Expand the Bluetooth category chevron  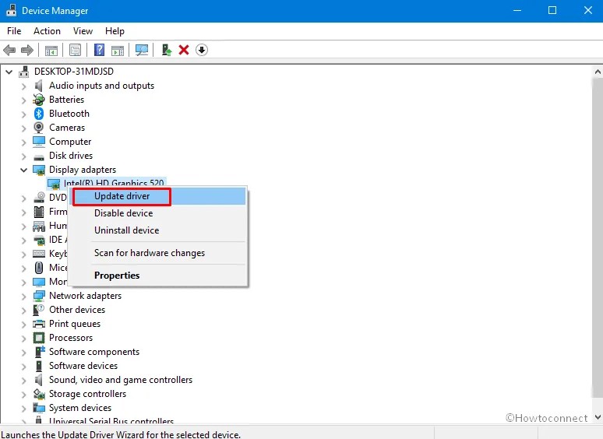(x=24, y=114)
